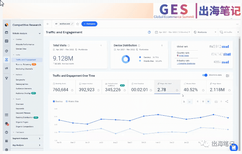Click the blue help circle beside page title
Image resolution: width=242 pixels, height=154 pixels.
(149, 32)
